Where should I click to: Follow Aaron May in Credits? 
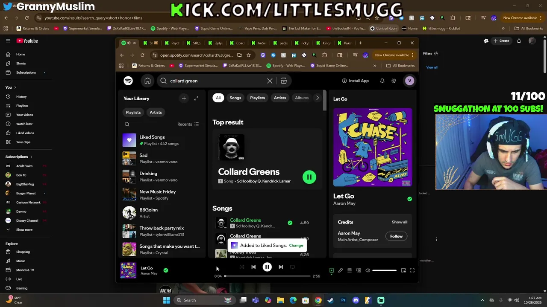pyautogui.click(x=396, y=236)
